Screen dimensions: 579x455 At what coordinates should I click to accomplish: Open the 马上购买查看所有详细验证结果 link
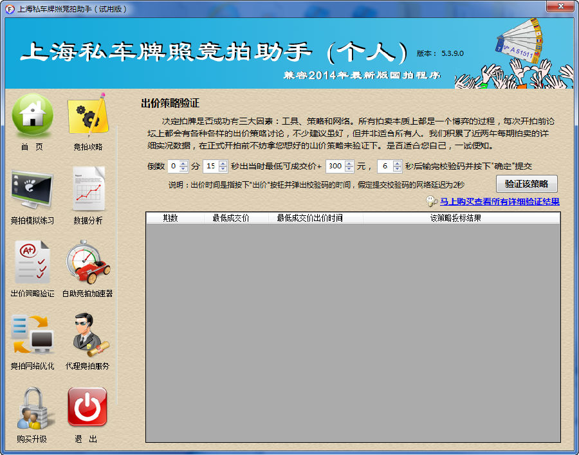(x=499, y=202)
